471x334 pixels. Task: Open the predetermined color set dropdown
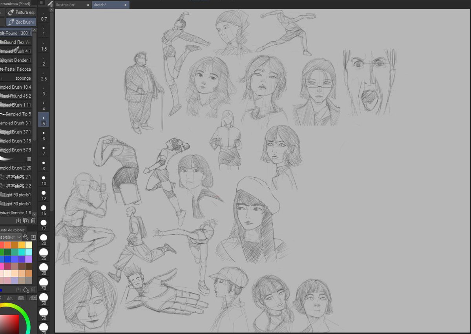tap(11, 237)
